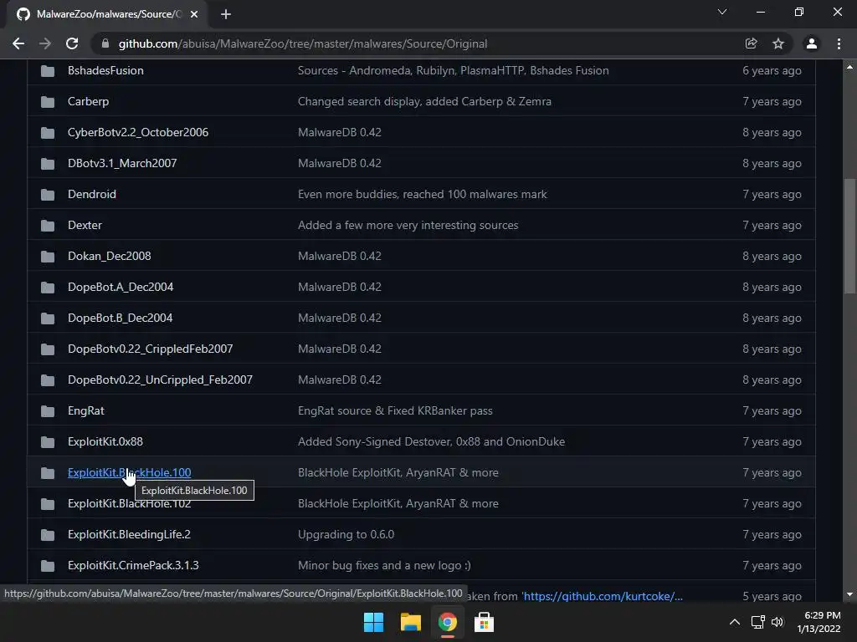Click the folder icon beside ExploitKit.0x88
857x642 pixels.
(x=48, y=441)
